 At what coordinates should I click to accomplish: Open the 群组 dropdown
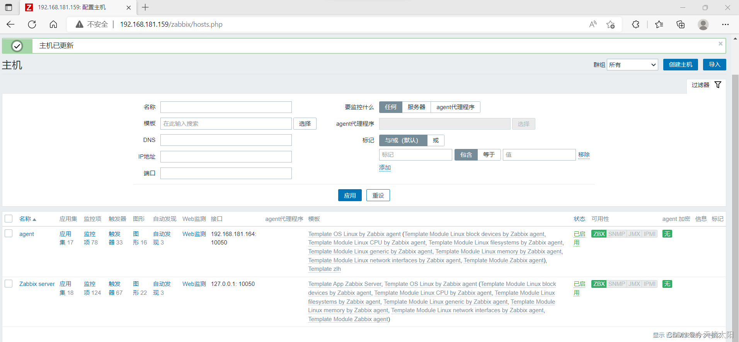(x=632, y=65)
